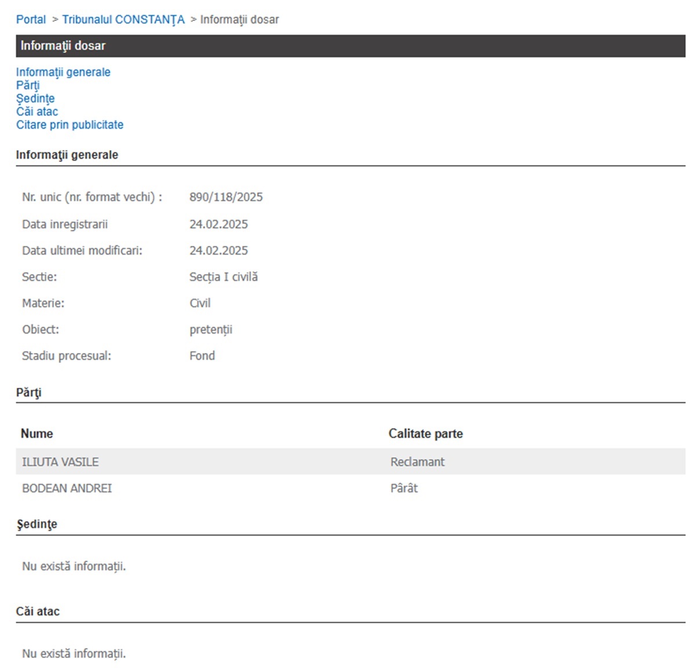Select the Data inregistrarii value 24.02.2025
The width and height of the screenshot is (695, 669).
pyautogui.click(x=218, y=224)
